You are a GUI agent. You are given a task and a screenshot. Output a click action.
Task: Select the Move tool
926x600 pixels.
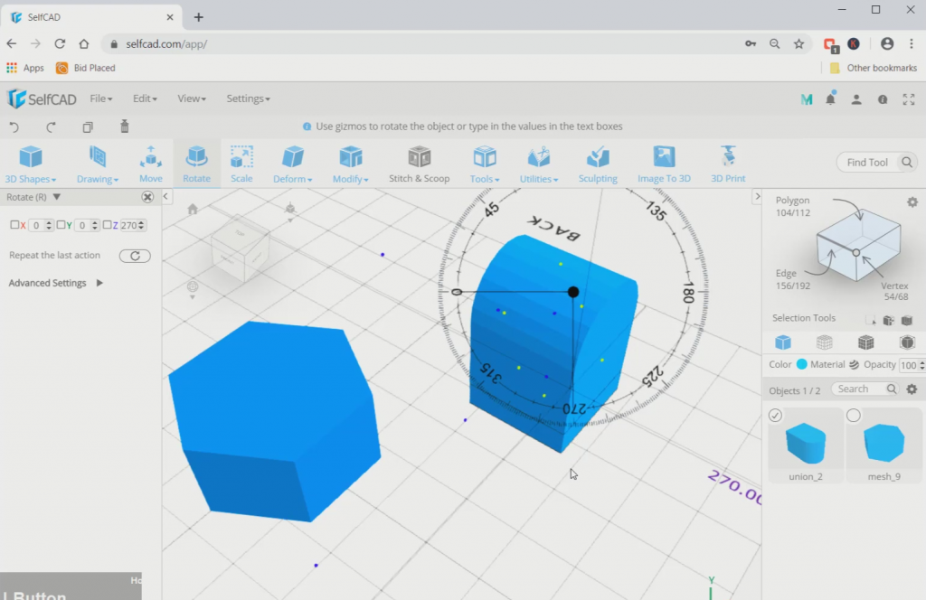coord(150,161)
